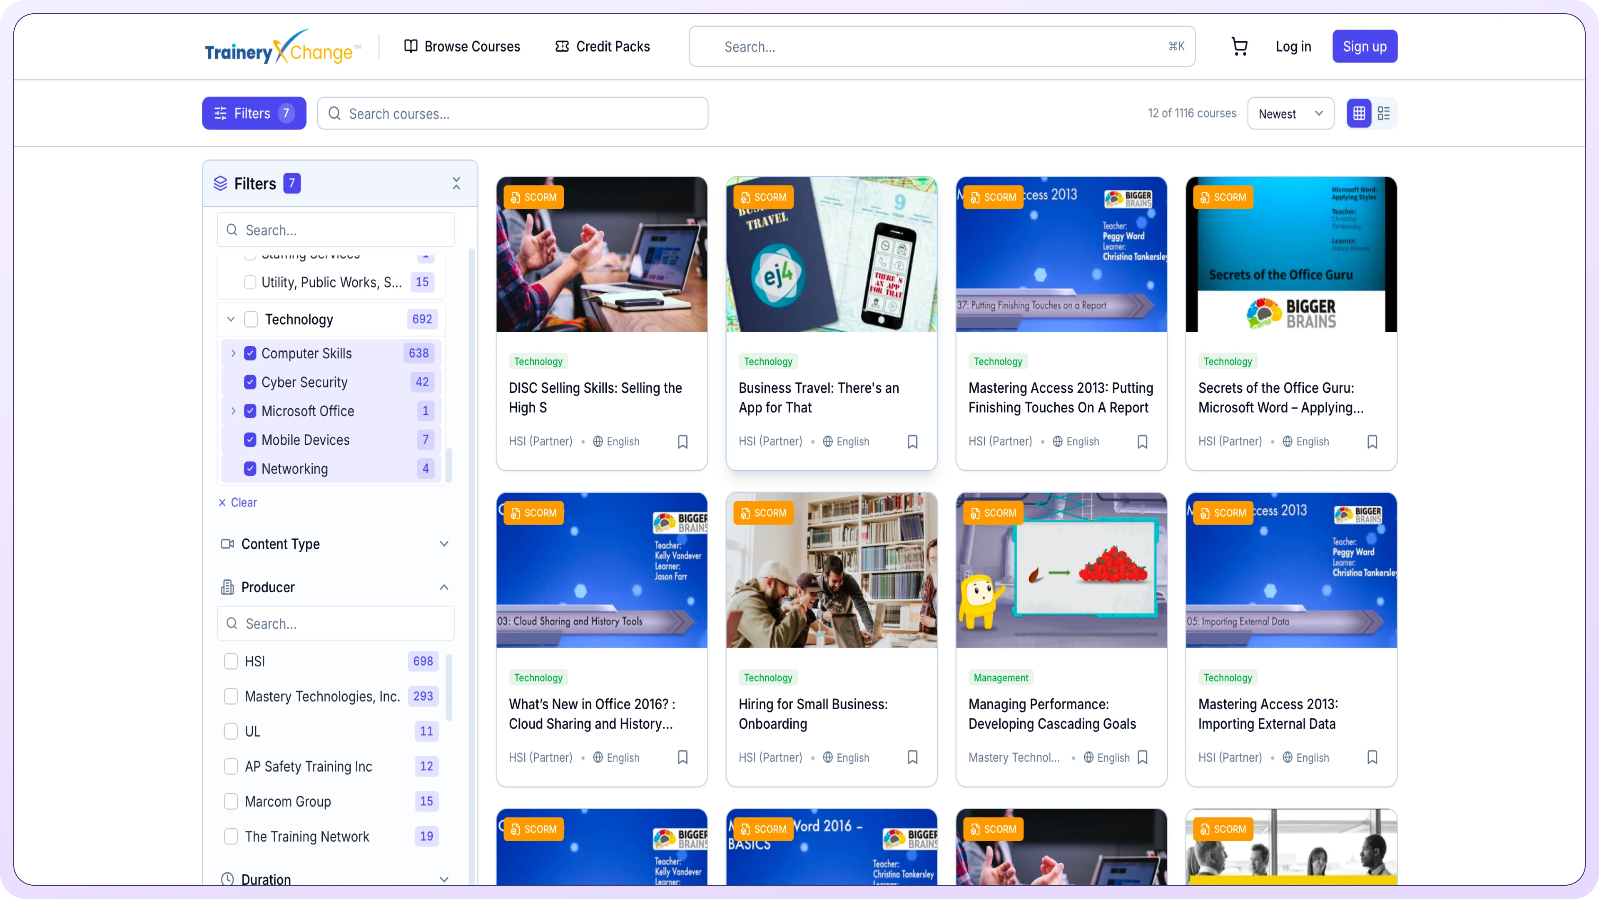Go to Credit Packs page
Screen dimensions: 1599x899
tap(602, 47)
